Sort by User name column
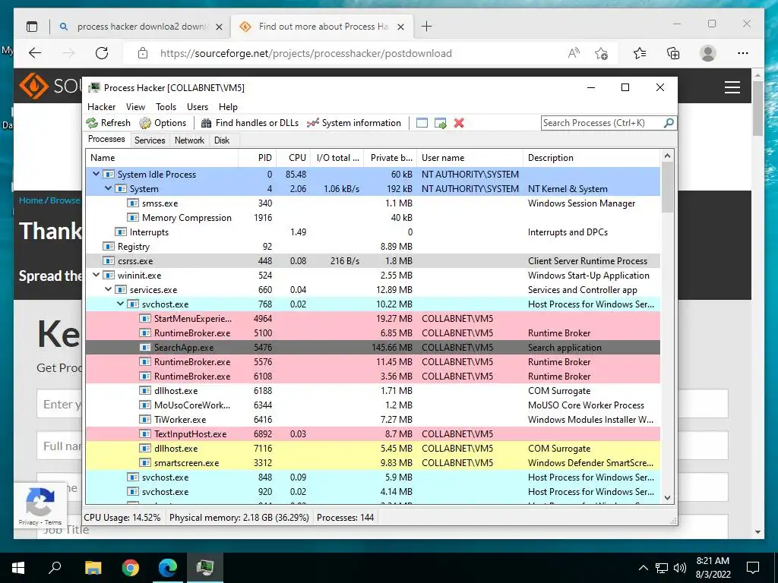This screenshot has width=778, height=583. tap(470, 158)
